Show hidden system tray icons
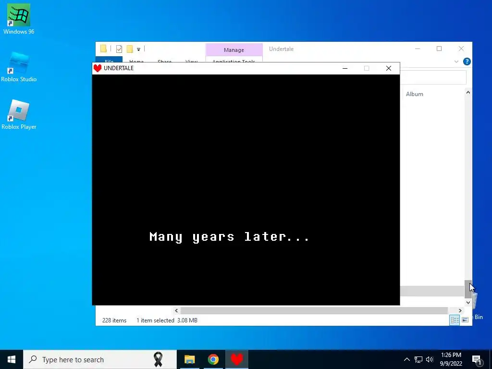The width and height of the screenshot is (492, 369). coord(406,359)
